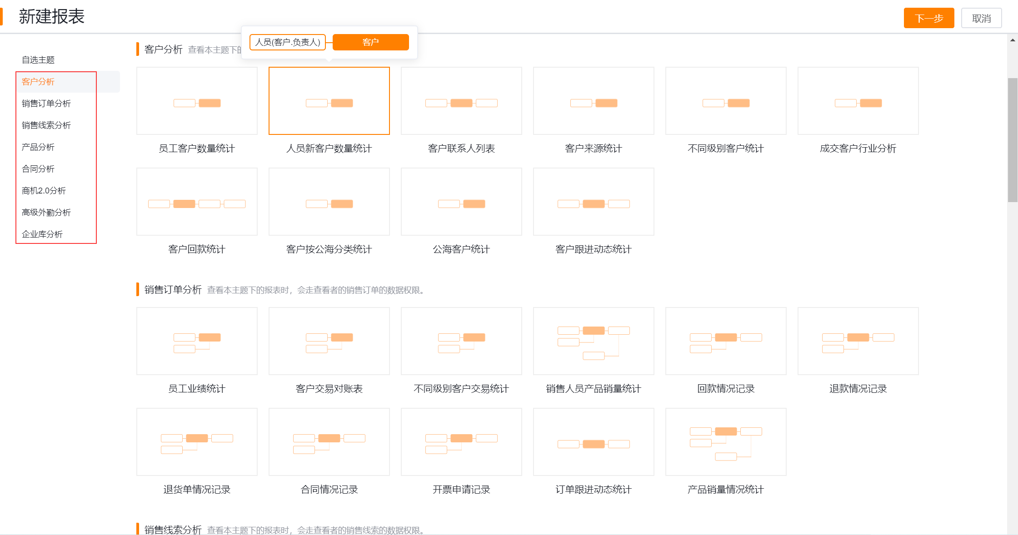Open 销售线索分析 in the sidebar
The height and width of the screenshot is (535, 1018).
[x=46, y=125]
